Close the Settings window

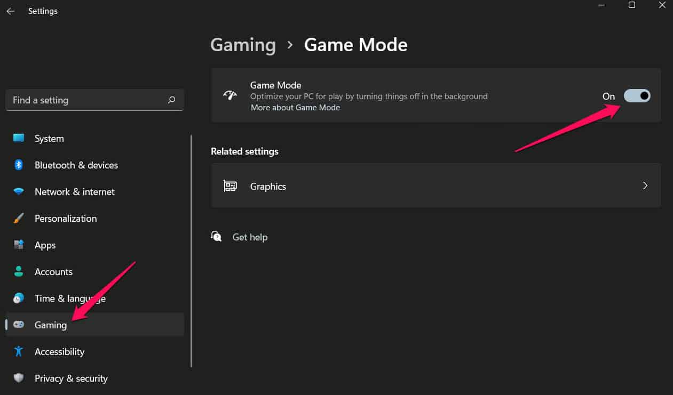click(x=662, y=5)
